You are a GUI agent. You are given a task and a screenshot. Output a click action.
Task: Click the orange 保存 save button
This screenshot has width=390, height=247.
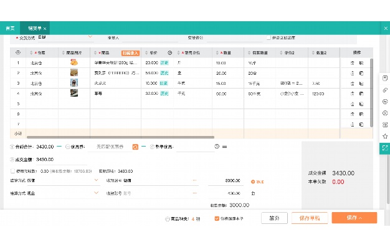tap(354, 218)
